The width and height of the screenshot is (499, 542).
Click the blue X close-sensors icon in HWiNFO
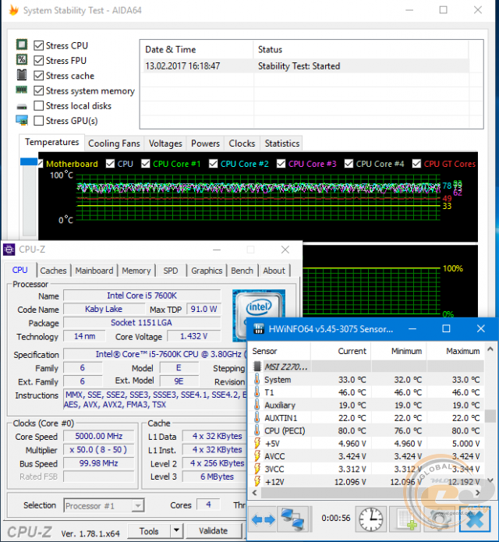click(x=475, y=519)
